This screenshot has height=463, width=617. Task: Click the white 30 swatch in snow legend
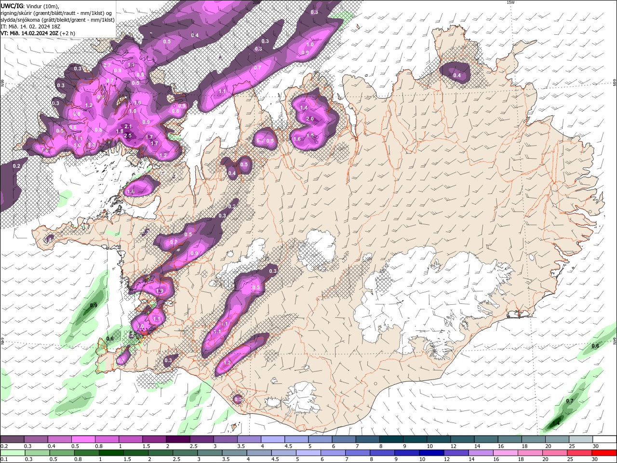(x=605, y=439)
